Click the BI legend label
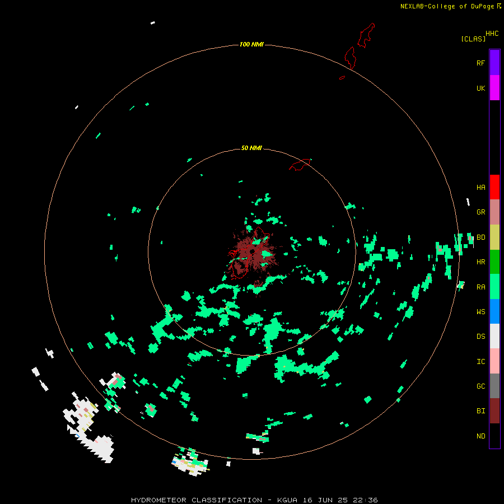This screenshot has height=504, width=504. [x=480, y=411]
